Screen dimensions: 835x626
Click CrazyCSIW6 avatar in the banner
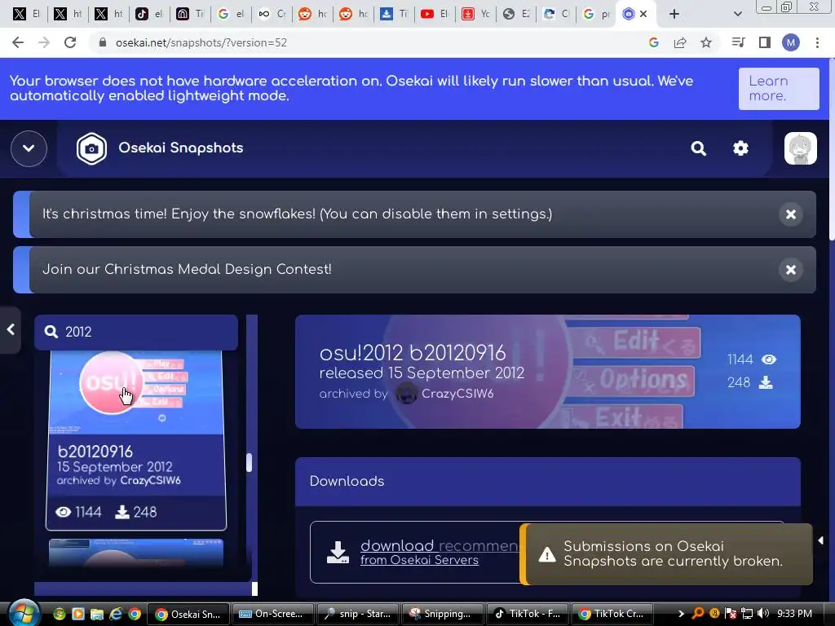(x=407, y=394)
